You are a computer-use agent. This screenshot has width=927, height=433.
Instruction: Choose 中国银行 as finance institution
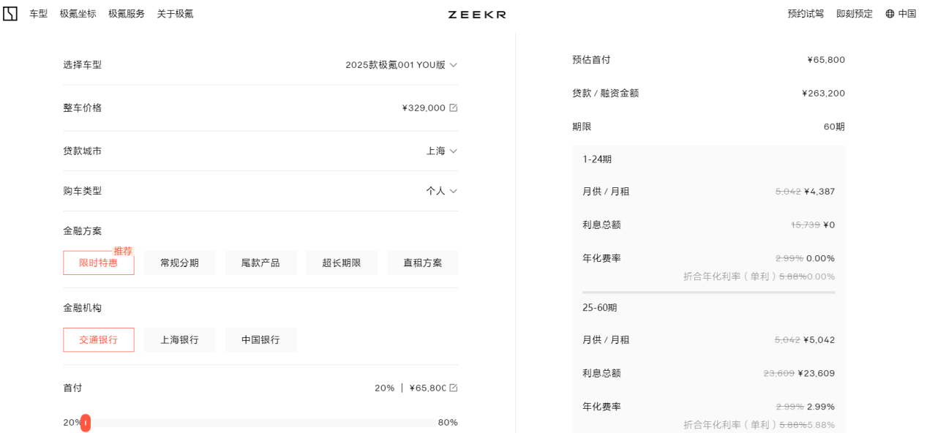point(260,339)
